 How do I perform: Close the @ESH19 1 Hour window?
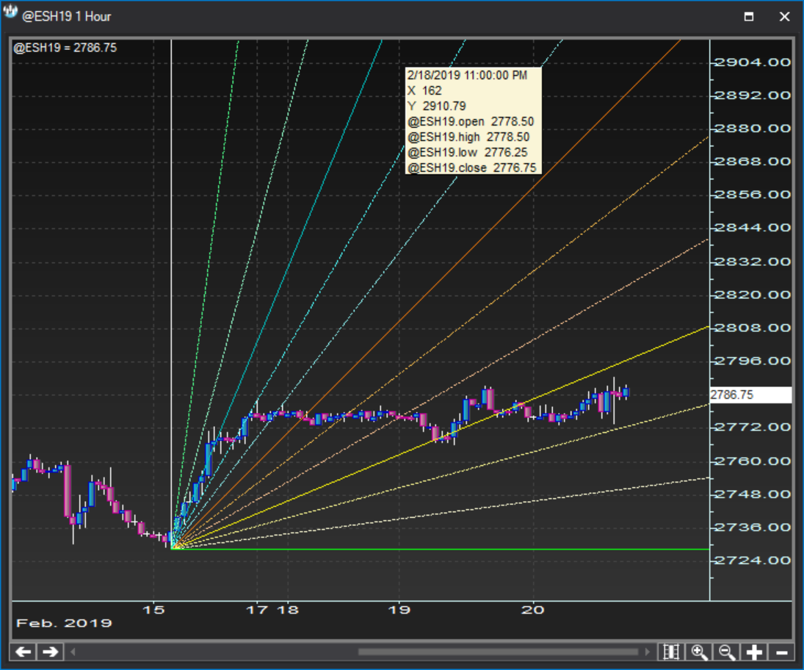pos(784,16)
